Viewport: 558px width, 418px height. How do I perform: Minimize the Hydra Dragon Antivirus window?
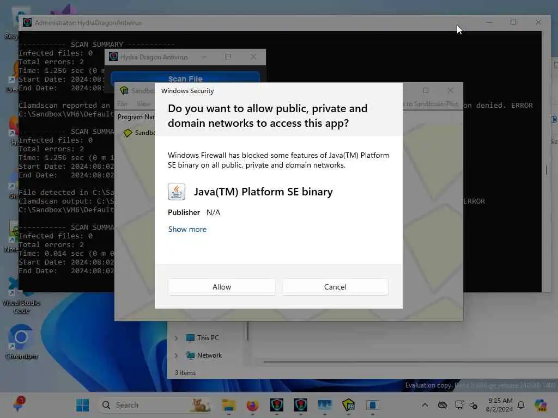[204, 57]
